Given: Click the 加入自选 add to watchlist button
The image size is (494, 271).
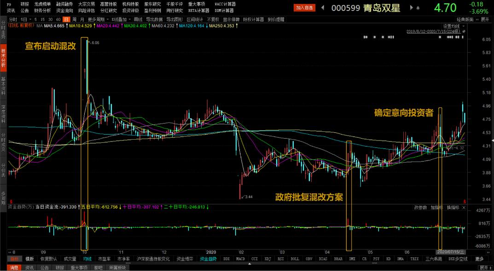Looking at the screenshot, I should [x=304, y=8].
